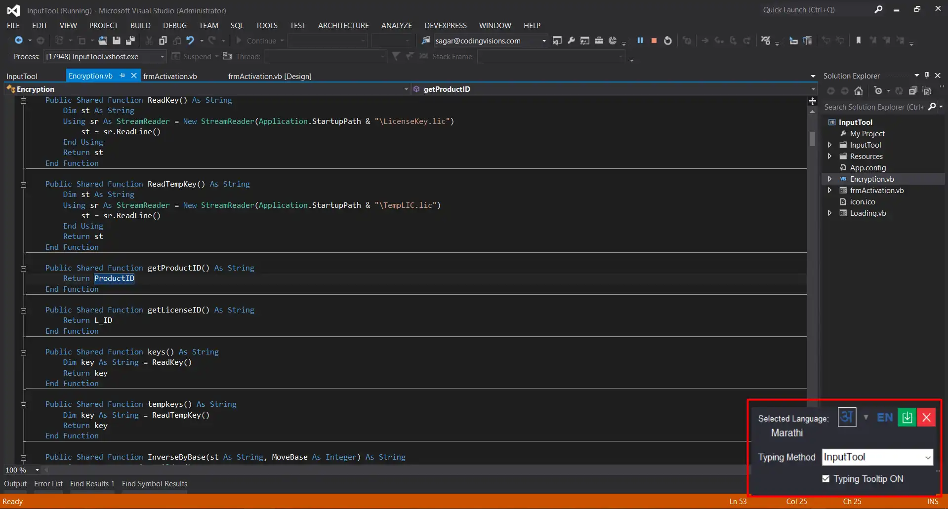Expand Loading.vb node in Solution Explorer
The image size is (948, 509).
(830, 213)
